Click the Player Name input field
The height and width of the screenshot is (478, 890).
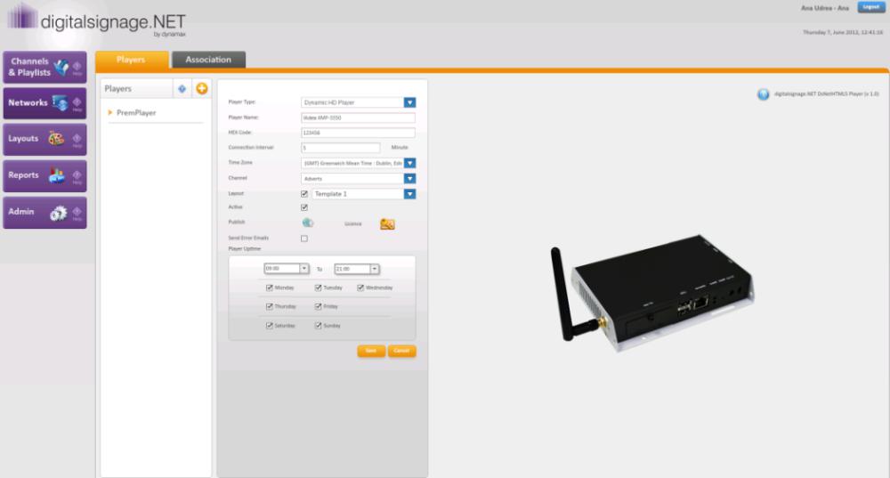[x=358, y=117]
